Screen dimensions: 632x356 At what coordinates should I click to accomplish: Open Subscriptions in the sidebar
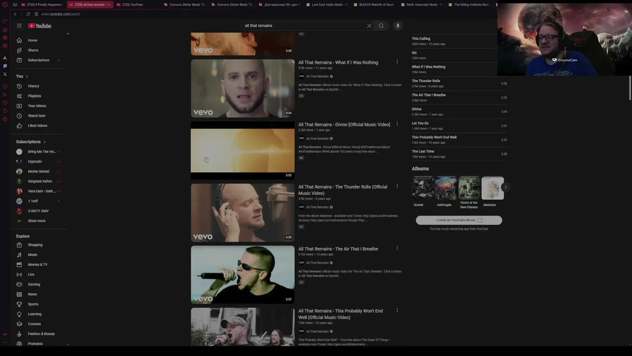click(39, 60)
